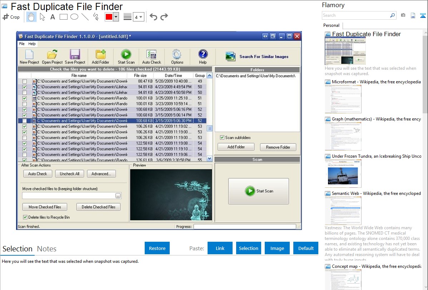
Task: Select the Crop tool
Action: 11,17
